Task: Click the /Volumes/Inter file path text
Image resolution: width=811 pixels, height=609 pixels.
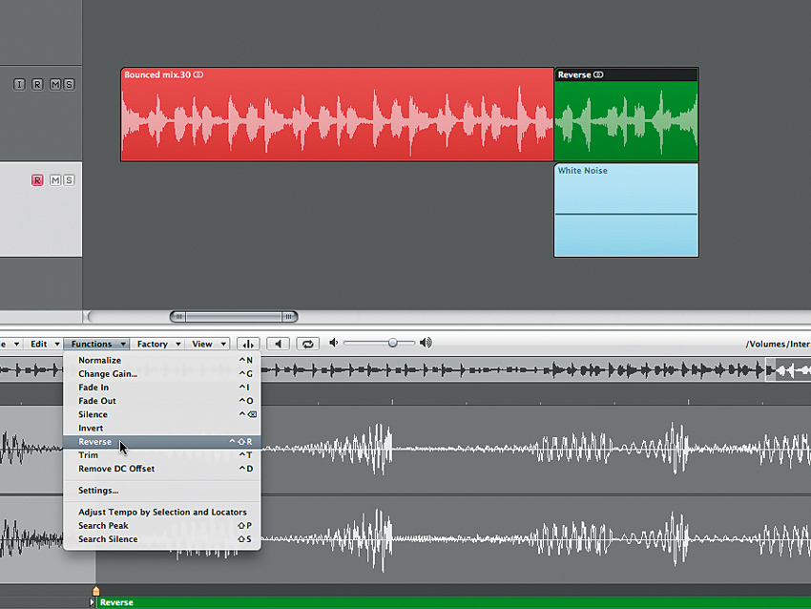Action: 778,344
